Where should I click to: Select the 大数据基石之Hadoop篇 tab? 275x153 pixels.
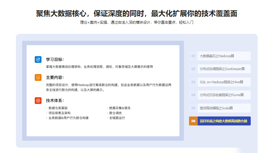point(224,56)
